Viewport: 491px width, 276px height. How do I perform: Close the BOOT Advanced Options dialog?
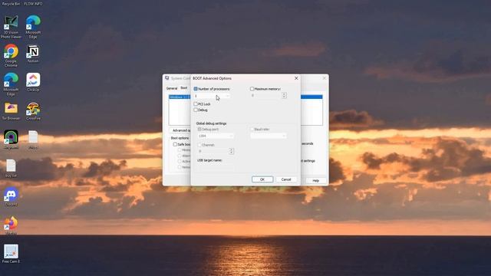(296, 78)
